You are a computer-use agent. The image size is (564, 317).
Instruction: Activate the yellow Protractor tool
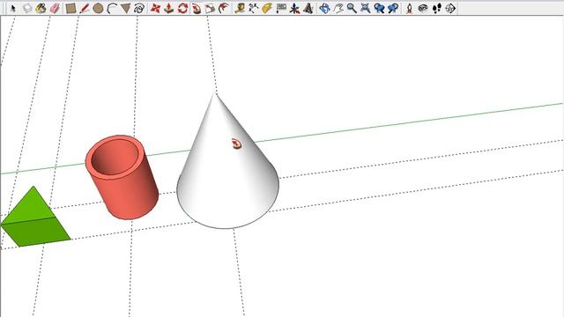(267, 8)
